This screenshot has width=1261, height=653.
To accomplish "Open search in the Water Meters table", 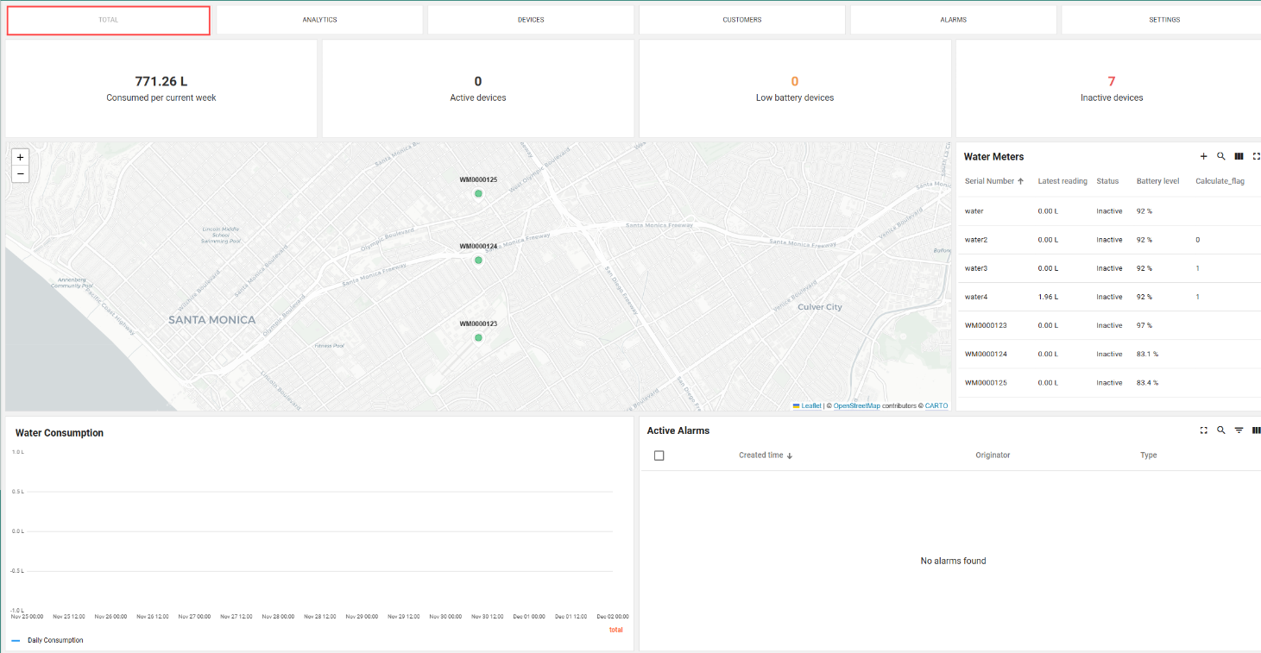I will [x=1221, y=156].
